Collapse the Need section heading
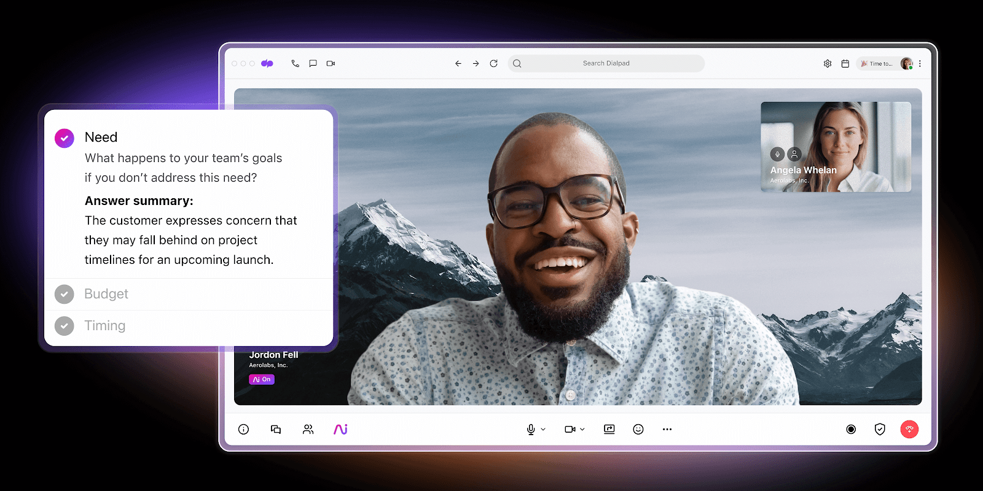 click(101, 137)
